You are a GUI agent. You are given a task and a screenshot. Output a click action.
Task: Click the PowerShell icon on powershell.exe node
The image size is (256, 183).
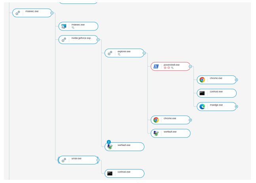[x=156, y=66]
